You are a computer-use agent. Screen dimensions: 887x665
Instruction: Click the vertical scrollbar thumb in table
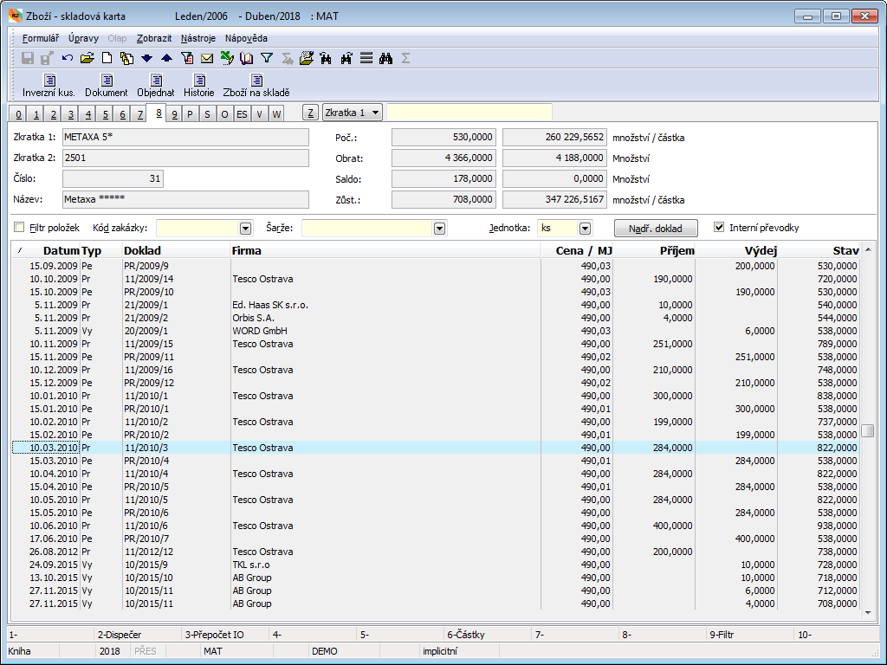(x=867, y=430)
